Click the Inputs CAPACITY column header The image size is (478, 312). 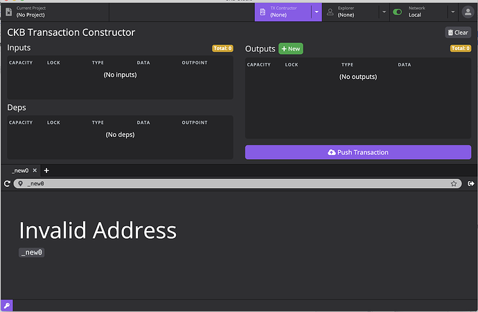click(21, 63)
